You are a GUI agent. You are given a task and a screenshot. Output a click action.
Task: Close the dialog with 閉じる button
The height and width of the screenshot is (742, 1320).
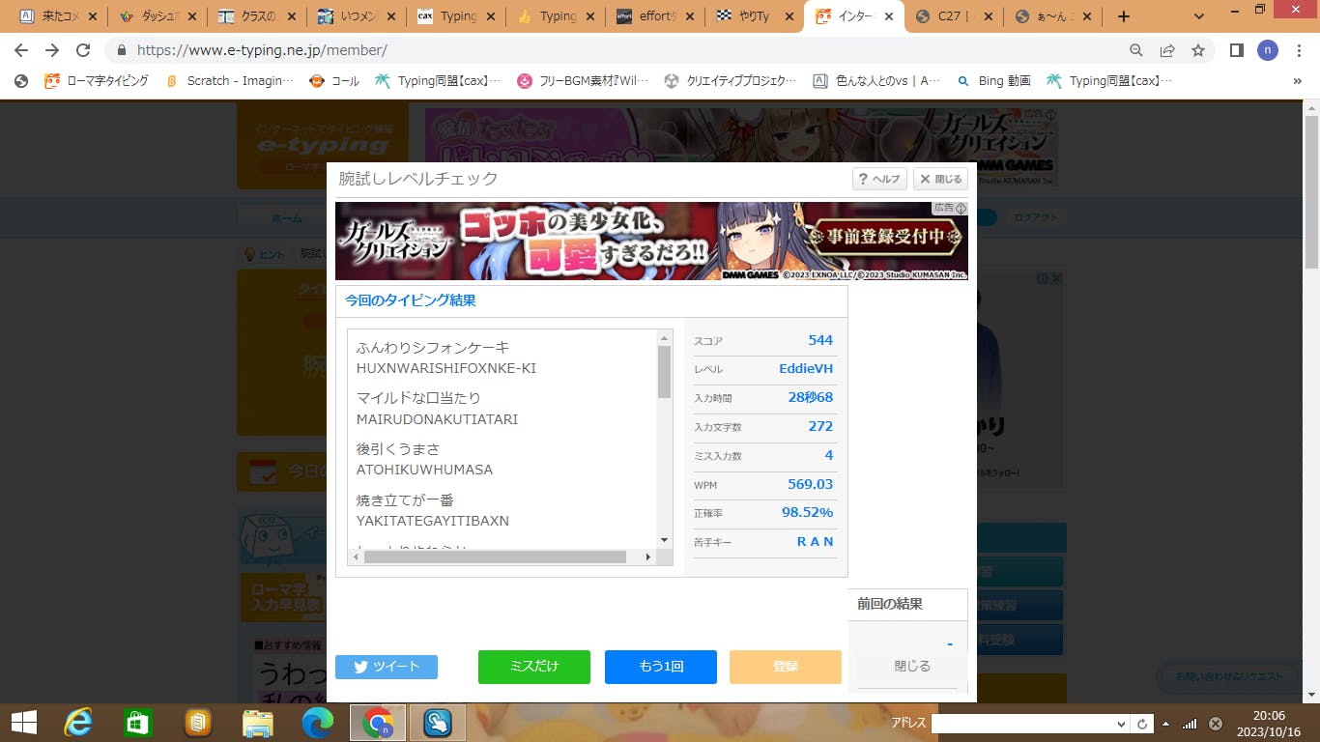[940, 179]
